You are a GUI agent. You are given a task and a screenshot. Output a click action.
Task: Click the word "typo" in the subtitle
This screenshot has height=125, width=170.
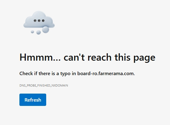(65, 74)
